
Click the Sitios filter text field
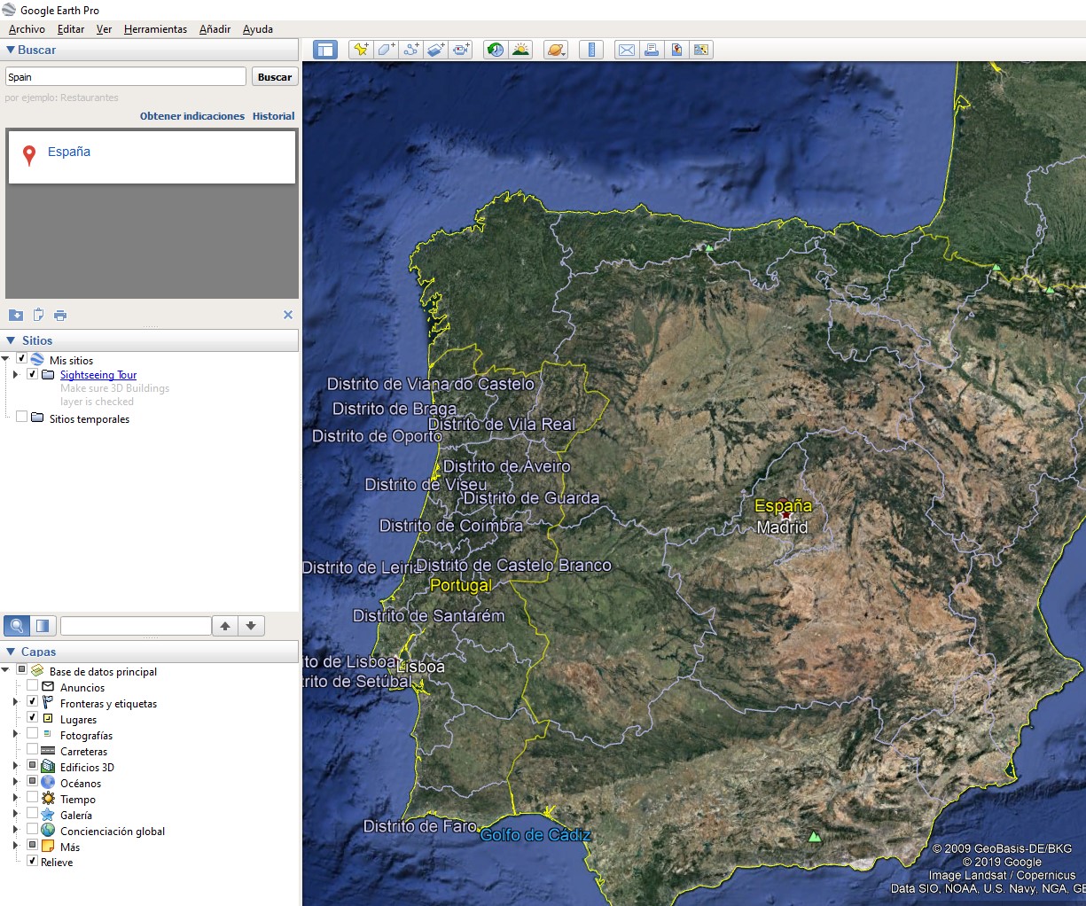(136, 626)
